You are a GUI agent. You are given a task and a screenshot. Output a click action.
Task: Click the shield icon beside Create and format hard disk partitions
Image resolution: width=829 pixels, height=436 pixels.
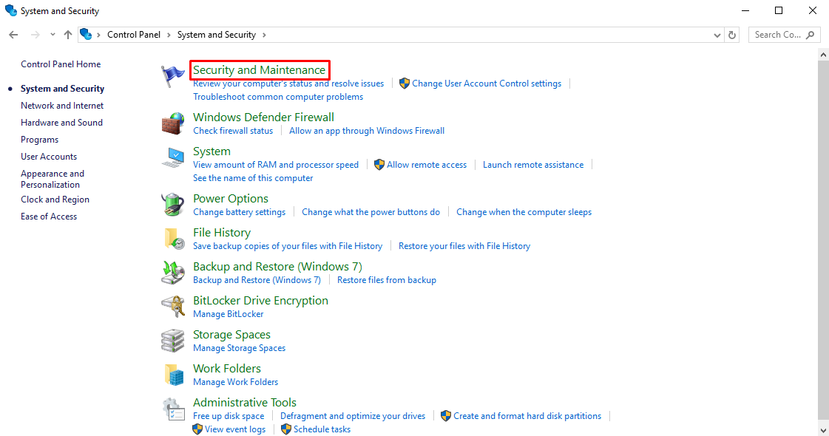coord(446,416)
